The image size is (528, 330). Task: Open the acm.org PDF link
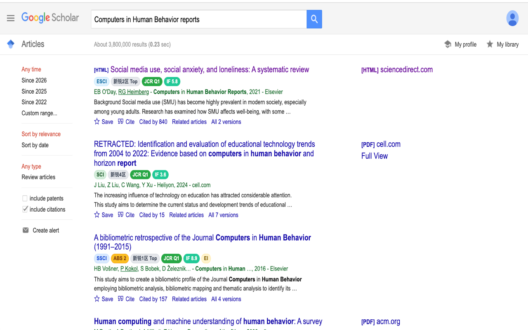381,322
